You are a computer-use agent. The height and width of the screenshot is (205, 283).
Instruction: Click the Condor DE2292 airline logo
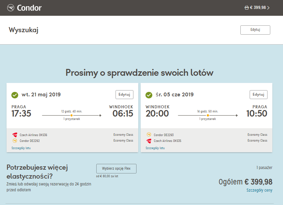click(x=15, y=141)
